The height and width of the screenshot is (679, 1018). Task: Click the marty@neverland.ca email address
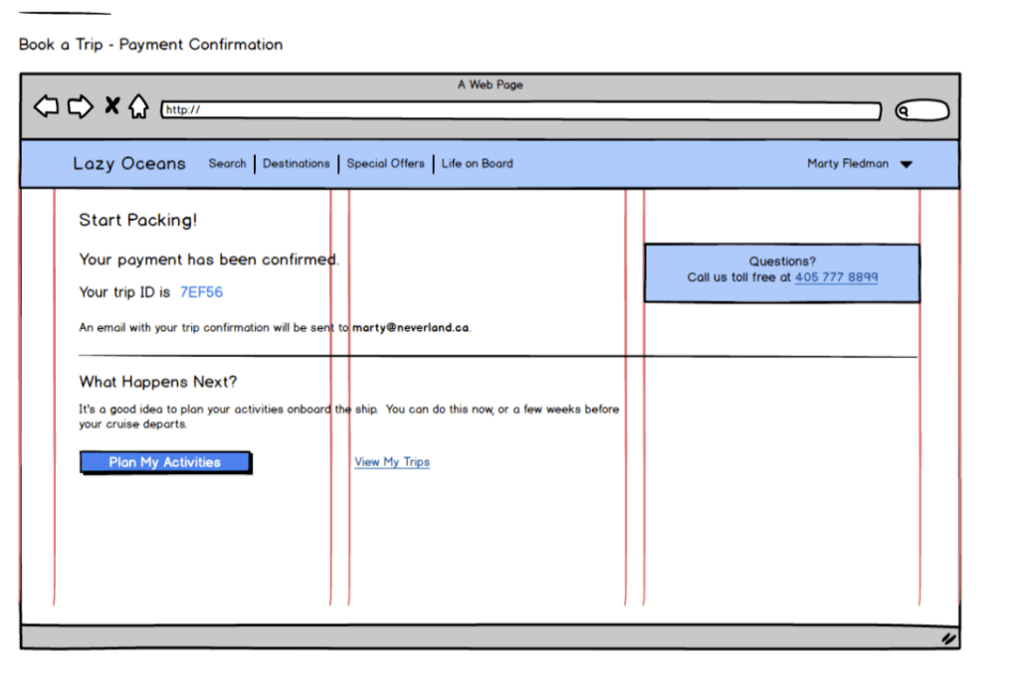click(410, 328)
